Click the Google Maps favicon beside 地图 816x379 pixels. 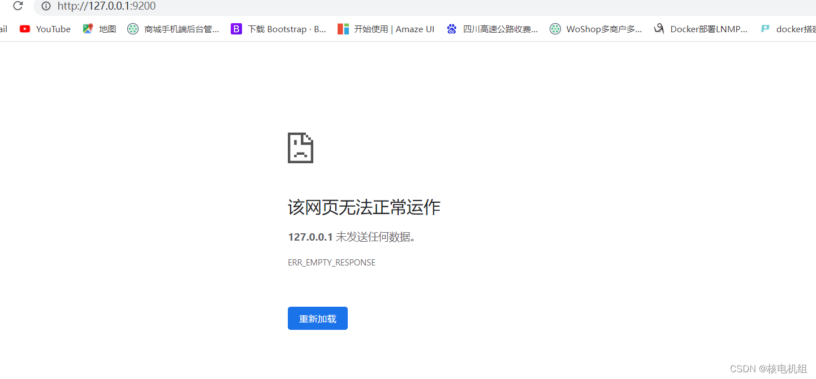(x=88, y=28)
